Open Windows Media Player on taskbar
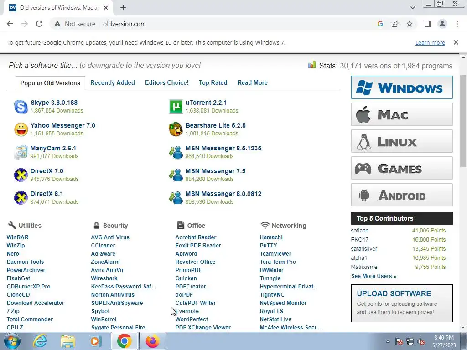 96,341
